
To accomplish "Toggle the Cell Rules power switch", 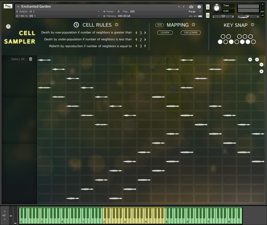I will 117,25.
